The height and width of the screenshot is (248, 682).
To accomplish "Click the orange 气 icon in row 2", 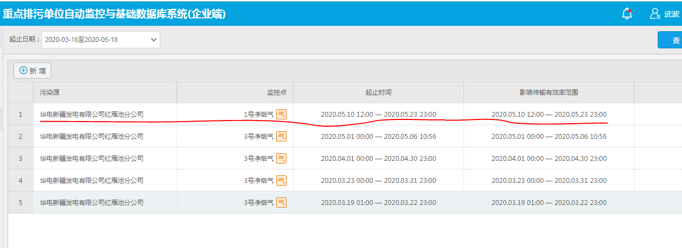I will tap(281, 136).
